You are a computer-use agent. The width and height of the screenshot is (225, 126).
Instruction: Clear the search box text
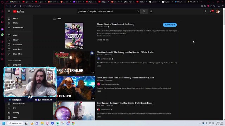[x=138, y=12]
